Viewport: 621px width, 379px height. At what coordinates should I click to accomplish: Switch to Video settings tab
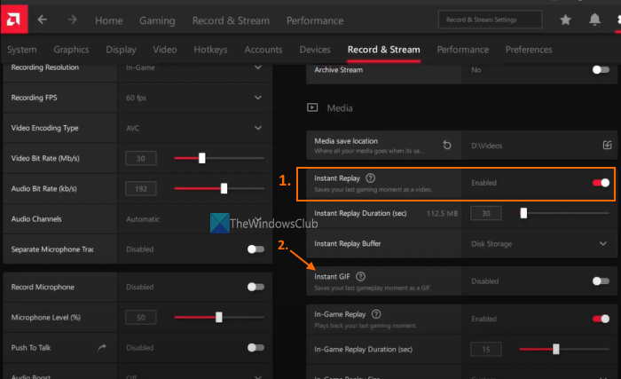coord(165,50)
